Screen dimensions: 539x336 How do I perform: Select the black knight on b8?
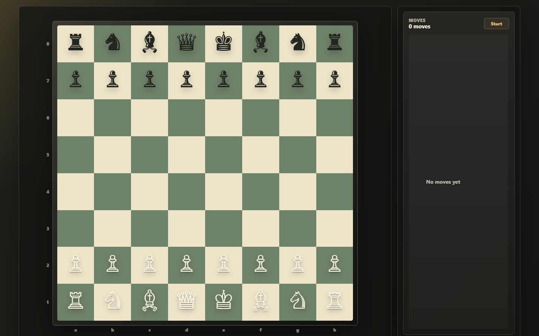coord(113,44)
